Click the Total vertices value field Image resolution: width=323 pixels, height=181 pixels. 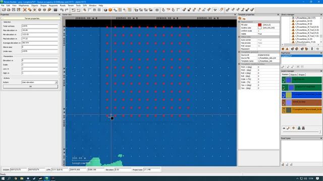pos(40,26)
